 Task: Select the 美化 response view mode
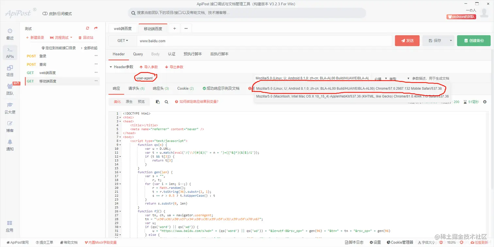tap(117, 102)
